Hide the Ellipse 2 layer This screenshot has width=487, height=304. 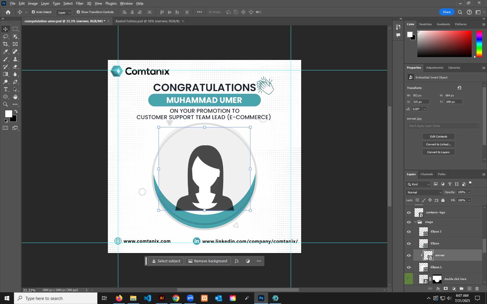point(409,267)
